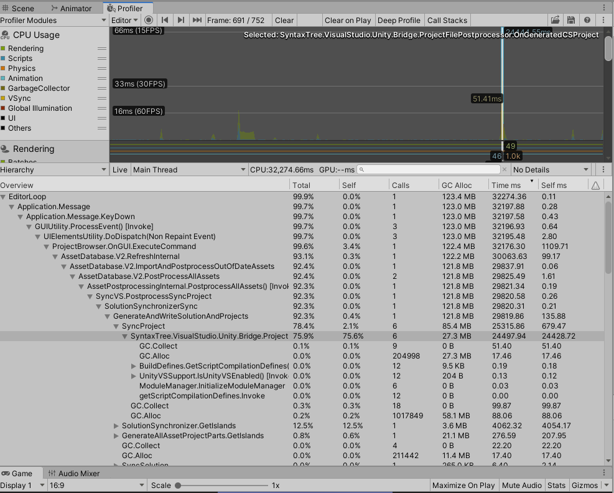Collapse the SyncVS.PostprocessSyncProject tree item
Image resolution: width=614 pixels, height=493 pixels.
click(x=90, y=296)
